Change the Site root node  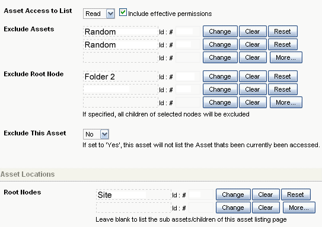click(233, 194)
